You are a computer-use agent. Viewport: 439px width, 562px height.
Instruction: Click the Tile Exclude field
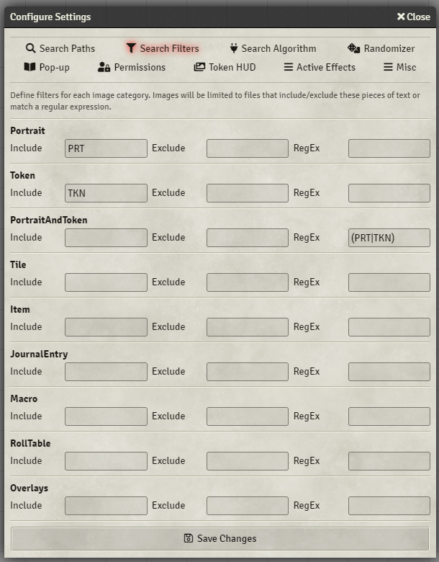tap(248, 282)
